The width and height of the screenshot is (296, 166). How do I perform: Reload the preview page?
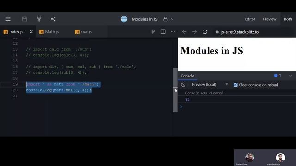point(205,32)
